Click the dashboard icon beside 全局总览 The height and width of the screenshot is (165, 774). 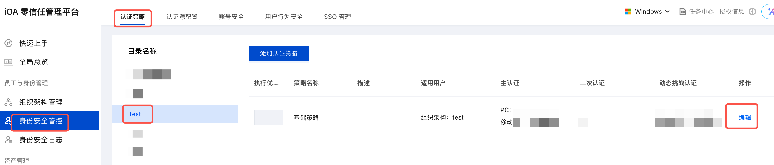[x=8, y=62]
